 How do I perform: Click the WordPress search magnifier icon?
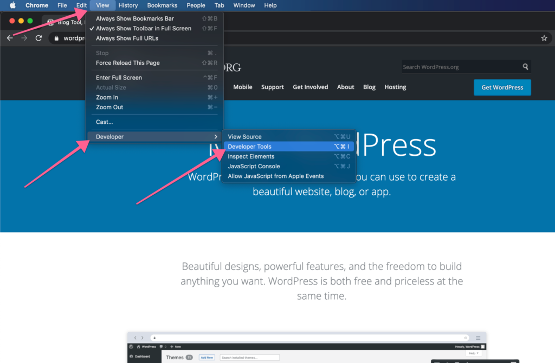tap(525, 67)
